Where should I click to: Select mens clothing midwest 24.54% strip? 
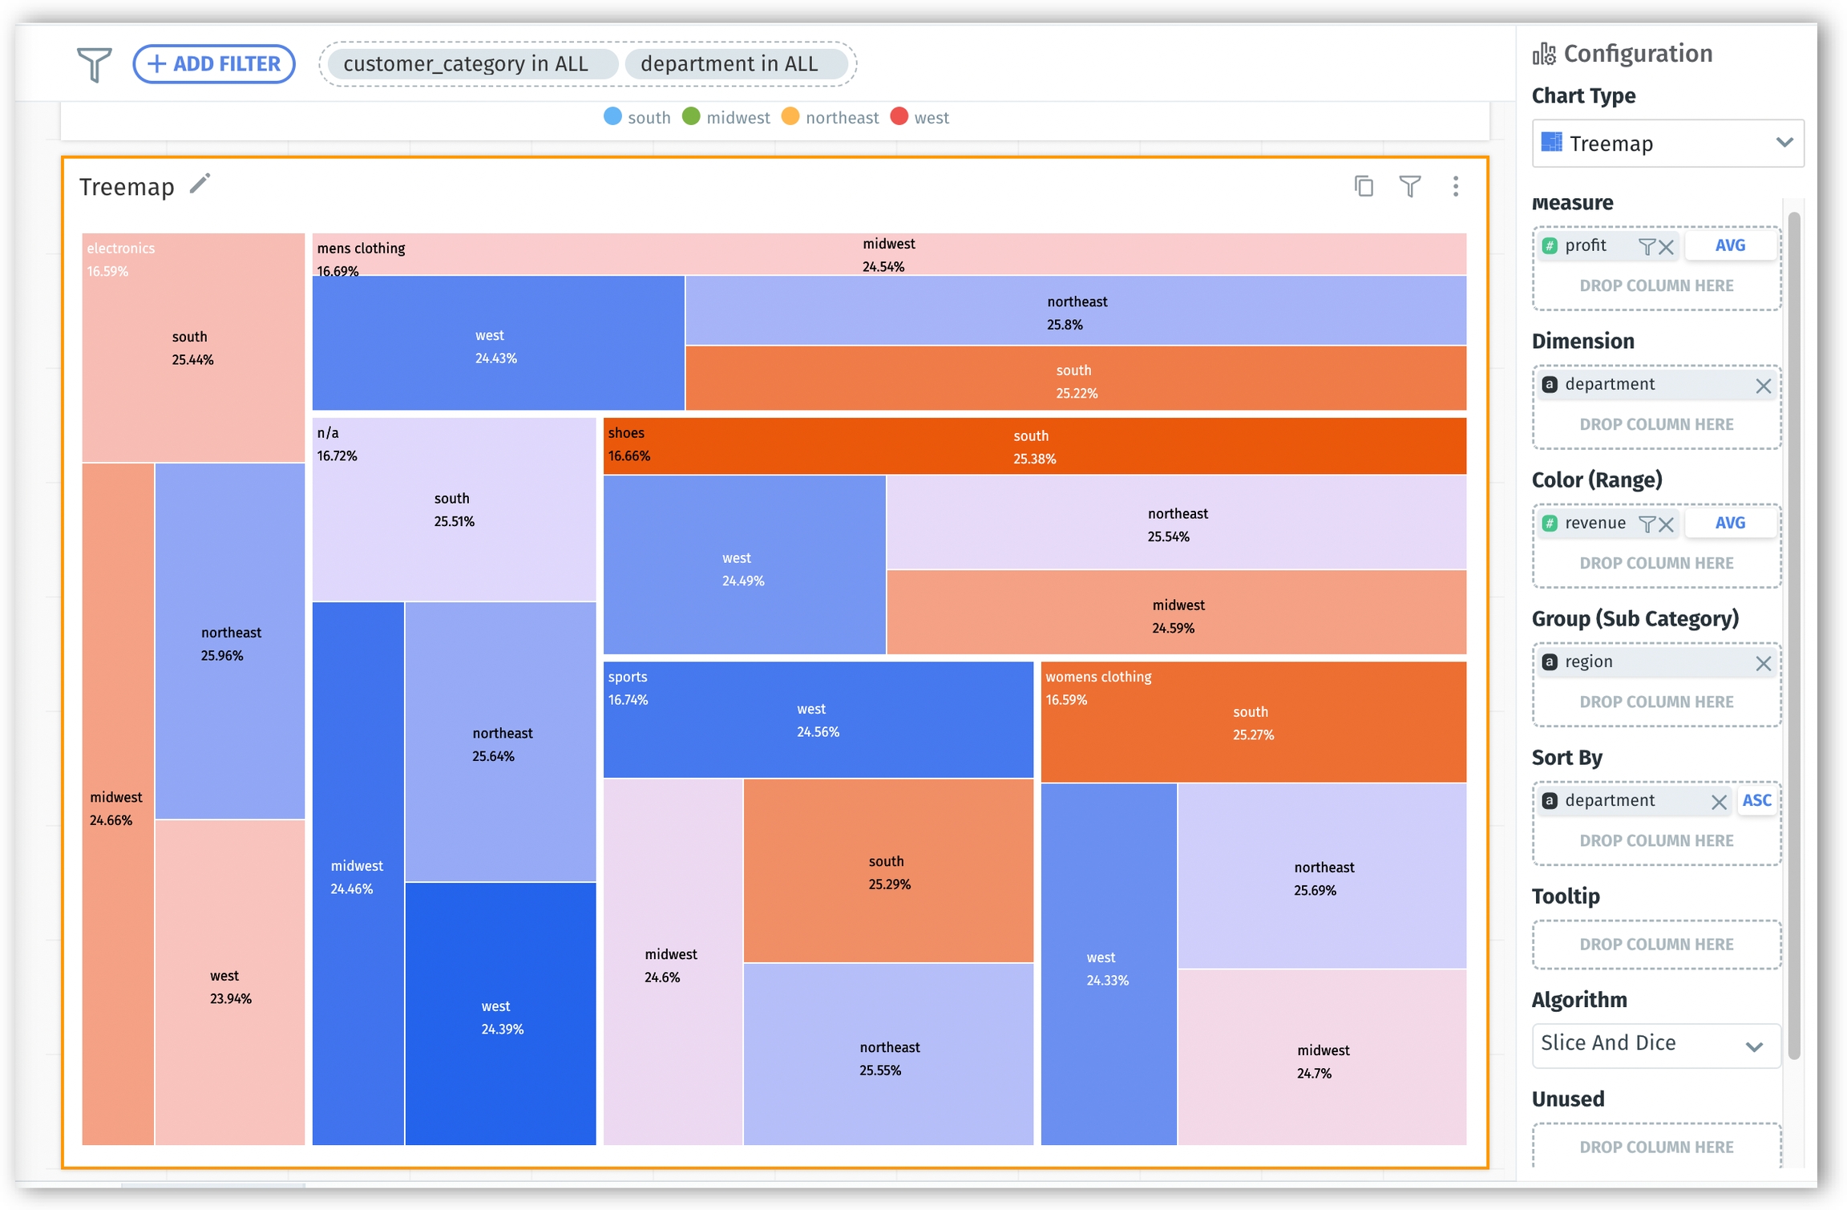888,255
